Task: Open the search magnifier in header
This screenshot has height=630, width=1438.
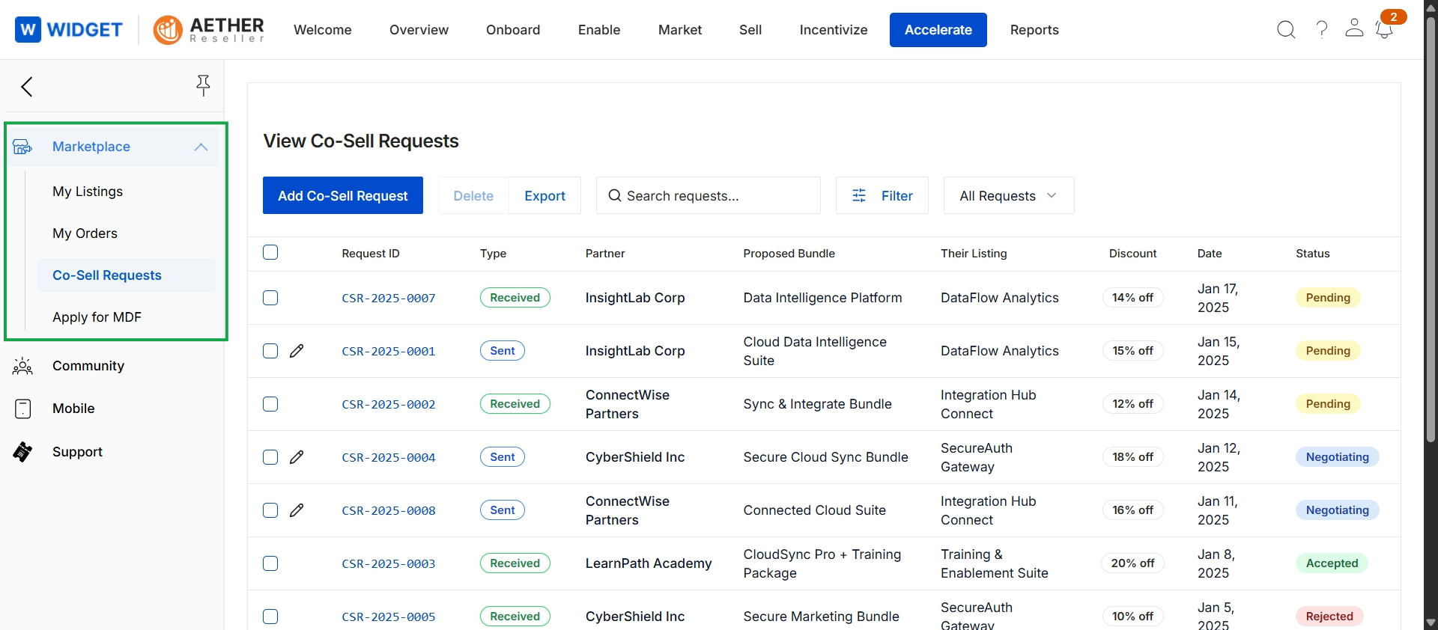Action: [1286, 29]
